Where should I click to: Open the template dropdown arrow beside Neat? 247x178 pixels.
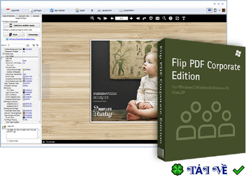pos(24,34)
